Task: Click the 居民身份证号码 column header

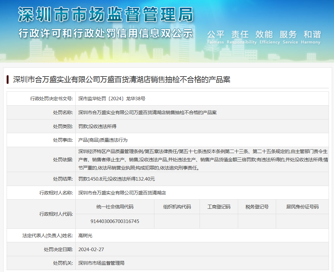Action: pos(302,207)
